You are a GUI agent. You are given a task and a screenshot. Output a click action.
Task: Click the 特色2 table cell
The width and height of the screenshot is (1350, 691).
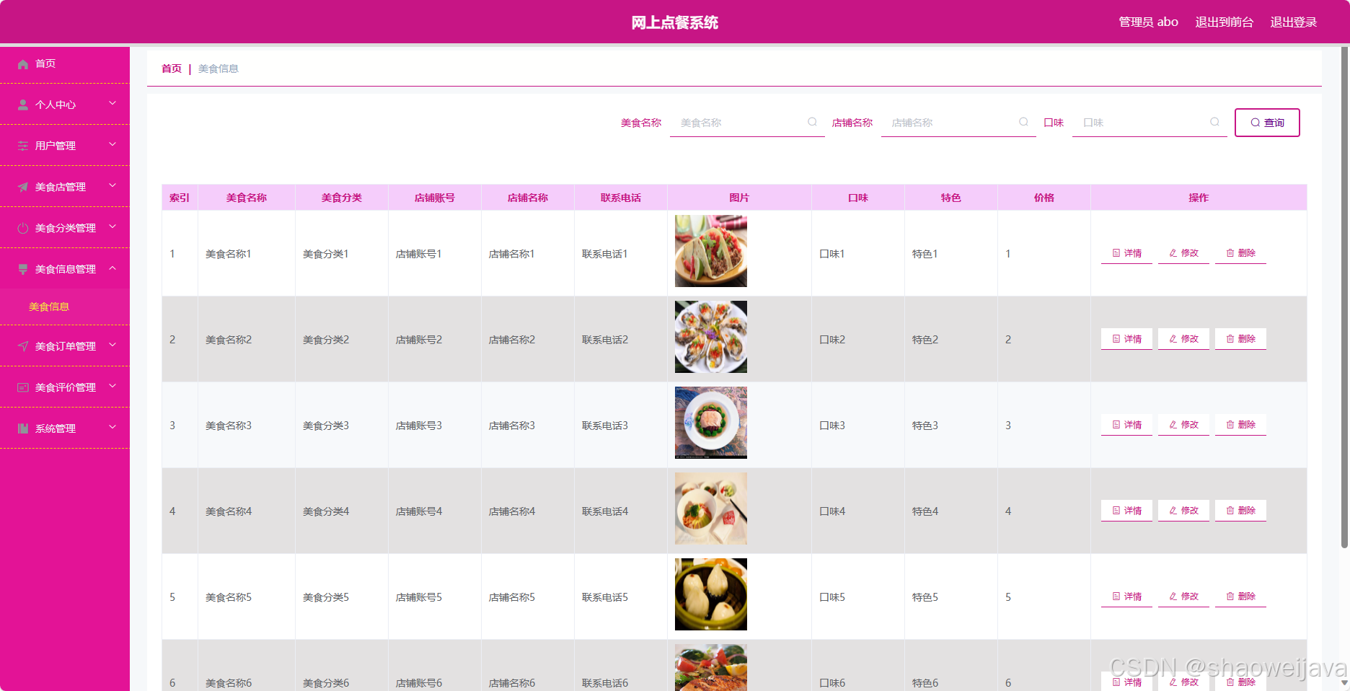pyautogui.click(x=951, y=340)
